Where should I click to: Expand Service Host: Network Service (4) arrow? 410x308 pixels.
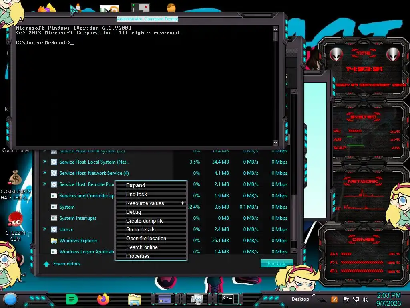(44, 173)
